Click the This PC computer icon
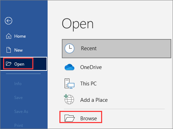 tap(69, 83)
